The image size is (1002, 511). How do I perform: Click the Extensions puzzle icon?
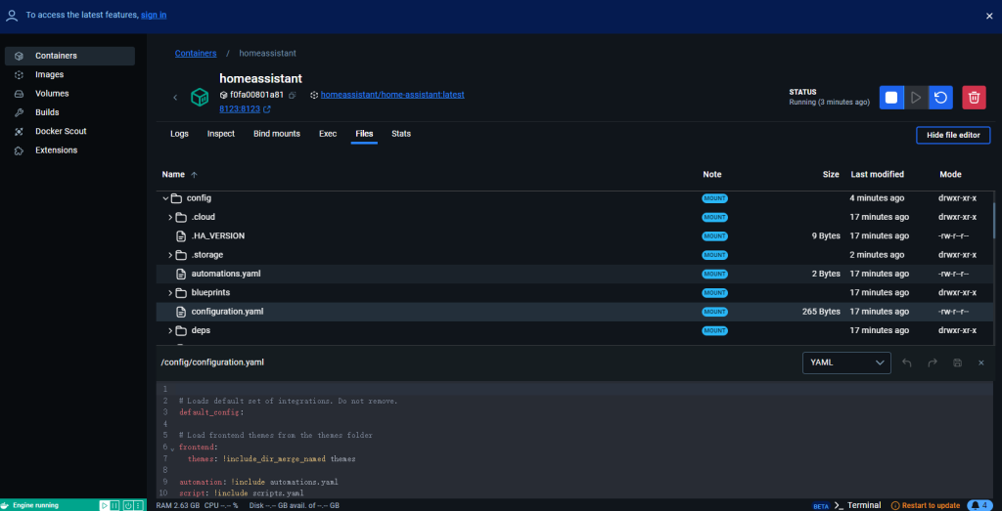[20, 150]
